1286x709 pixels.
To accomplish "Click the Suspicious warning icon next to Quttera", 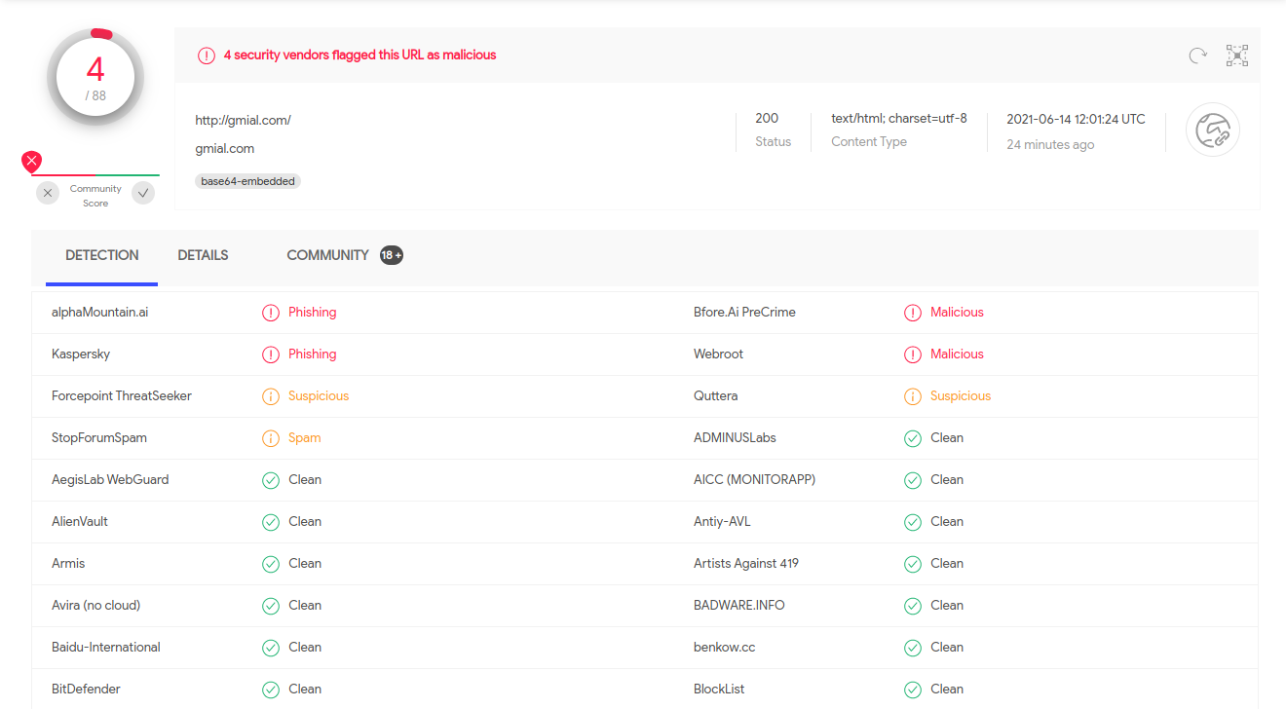I will (x=913, y=395).
